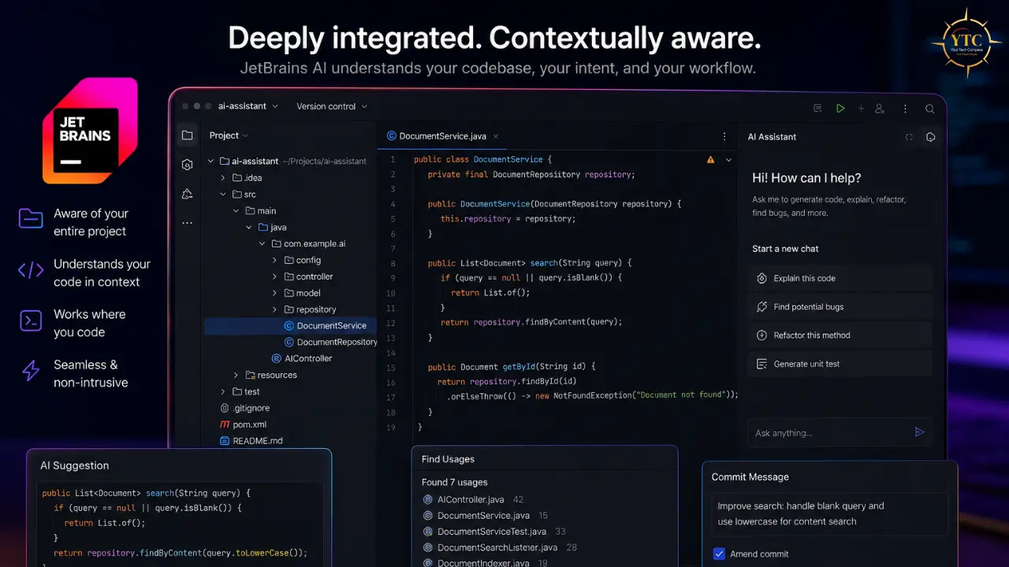Click the Search magnifier icon
Screen dimensions: 1009x567
[x=930, y=109]
